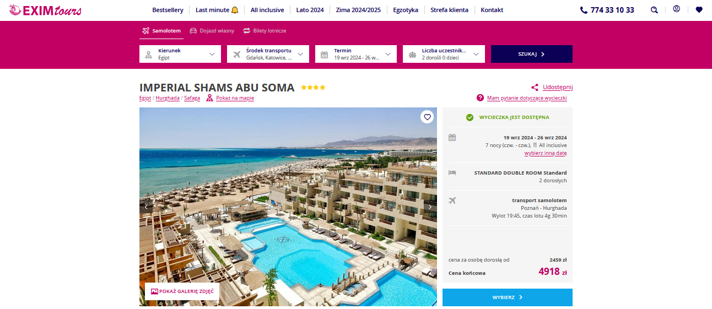The image size is (712, 309).
Task: Open the favorites heart icon in header
Action: point(699,9)
